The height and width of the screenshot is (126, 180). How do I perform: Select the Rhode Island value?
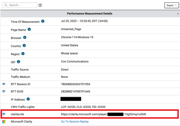69,53
